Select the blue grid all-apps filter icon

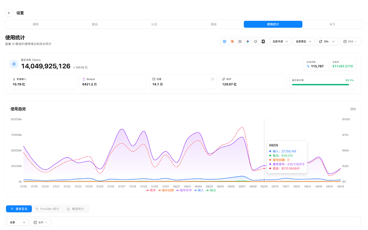click(225, 42)
